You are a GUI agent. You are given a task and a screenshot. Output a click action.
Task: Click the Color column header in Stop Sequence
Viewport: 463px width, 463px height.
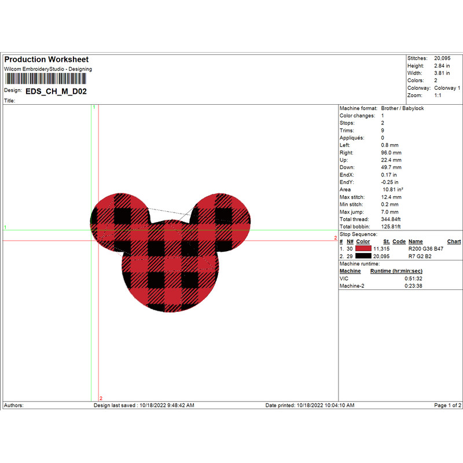coord(362,241)
